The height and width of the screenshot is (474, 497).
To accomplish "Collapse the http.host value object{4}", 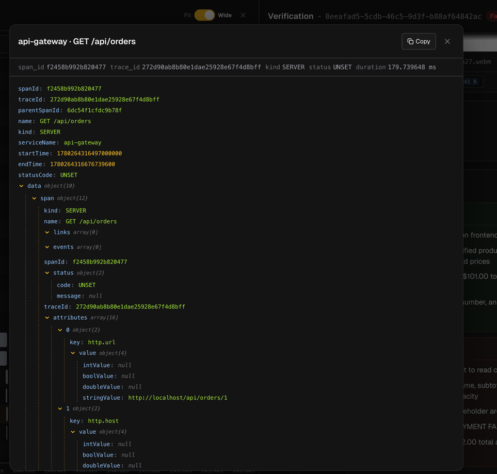I will [73, 432].
